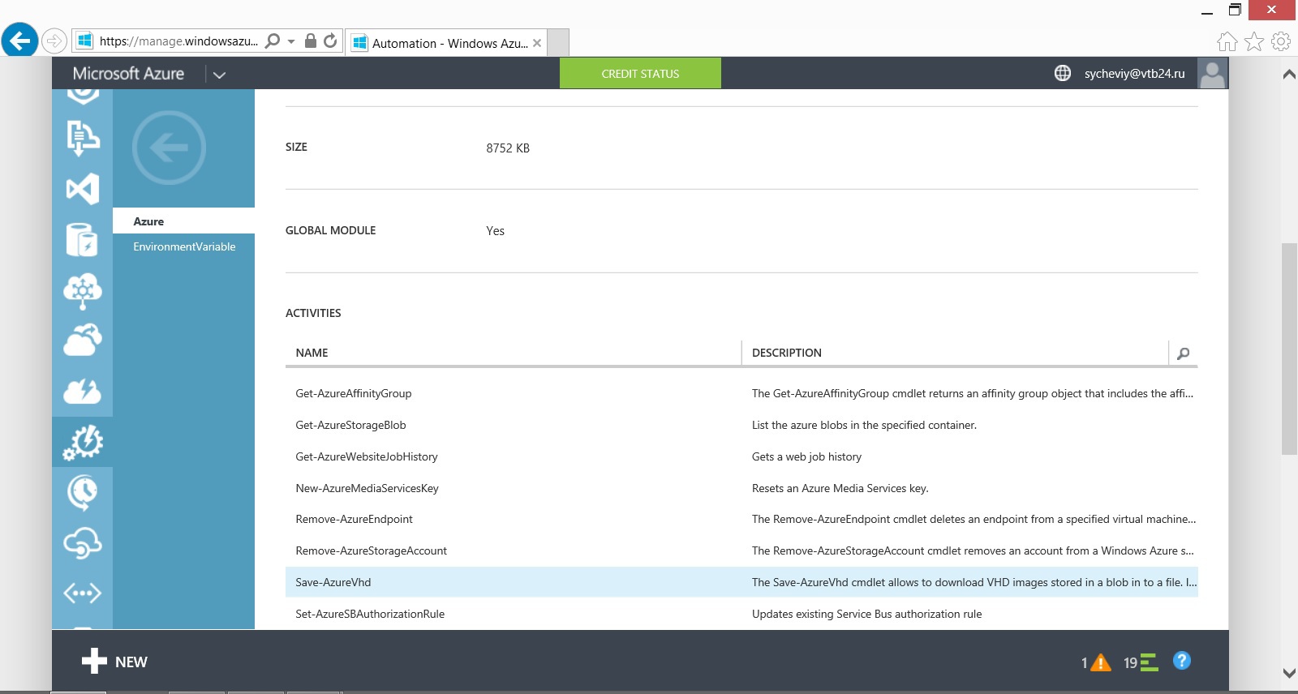Click the scrollbar up arrow

pyautogui.click(x=1289, y=74)
